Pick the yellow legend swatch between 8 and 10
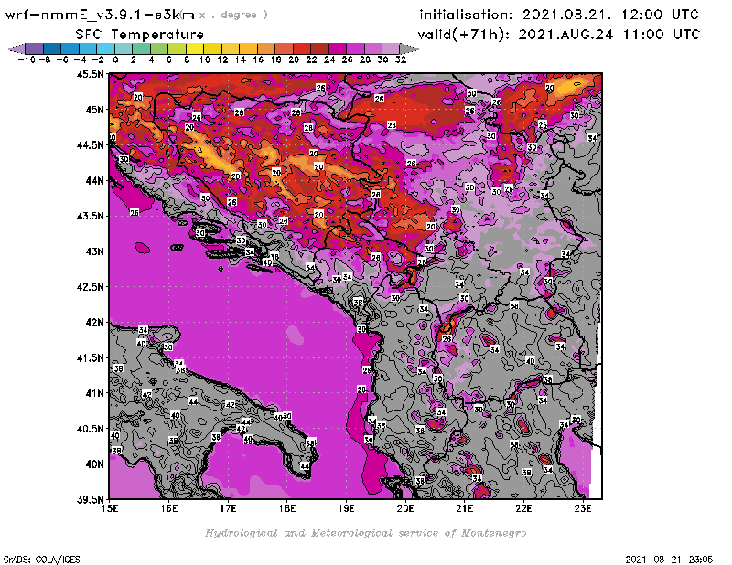This screenshot has height=565, width=732. pos(194,48)
